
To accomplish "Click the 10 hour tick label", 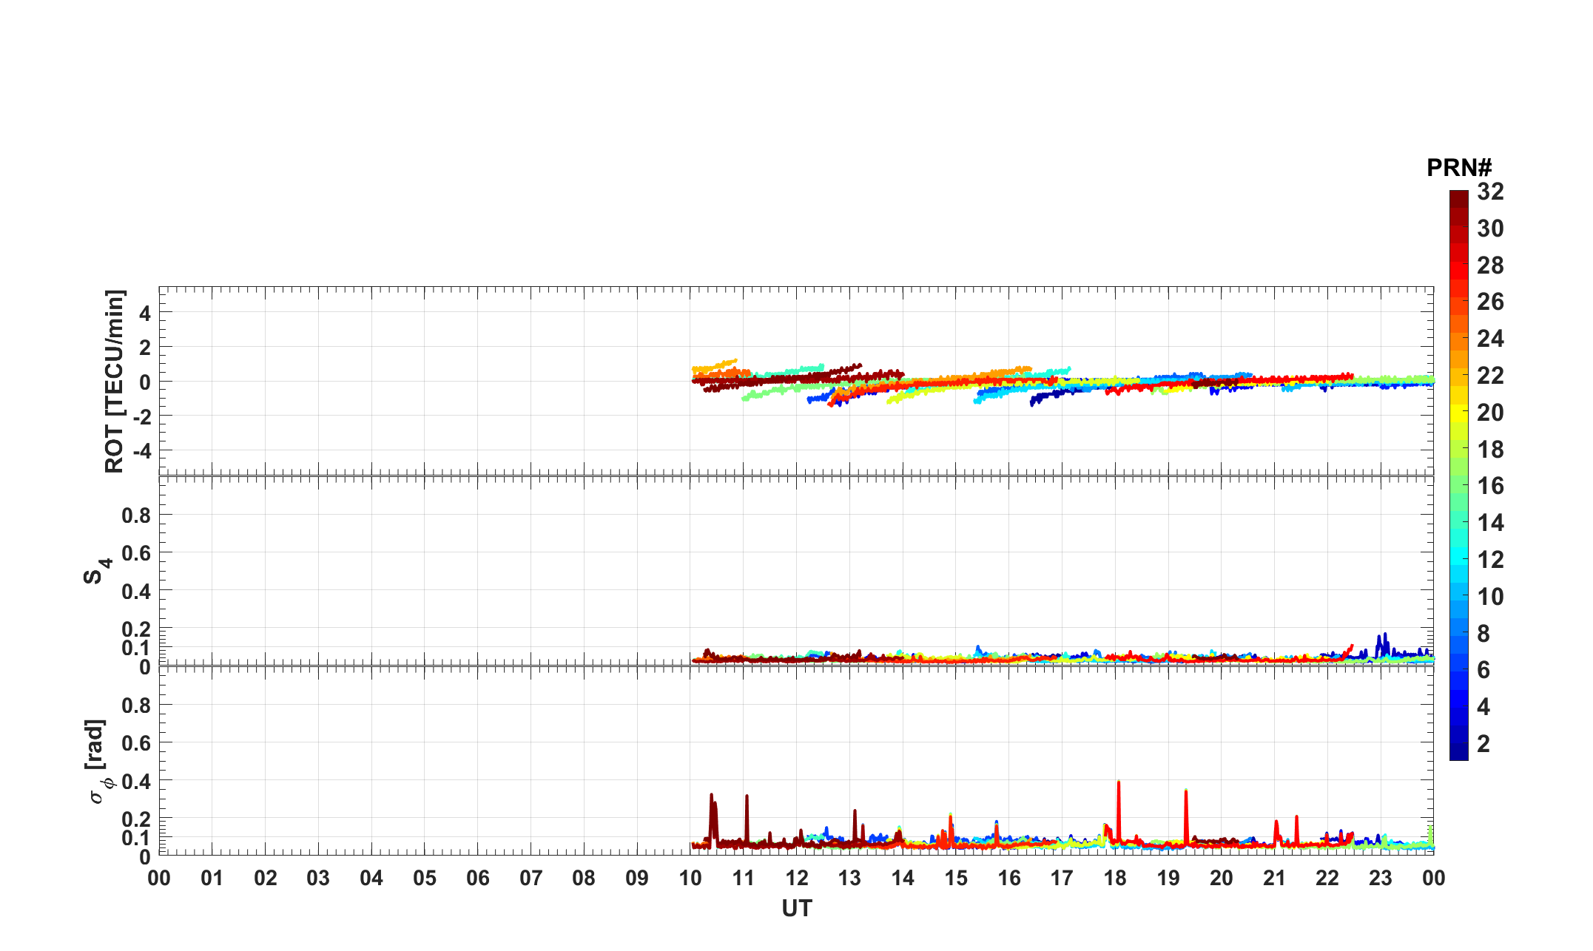I will click(x=690, y=879).
